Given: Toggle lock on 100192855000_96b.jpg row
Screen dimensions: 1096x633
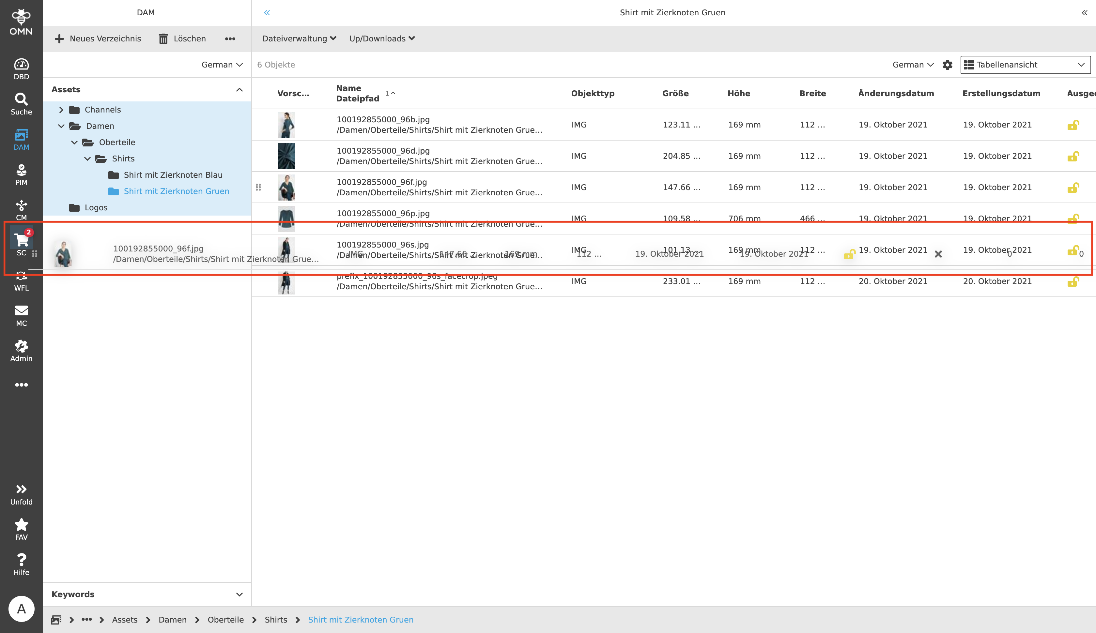Looking at the screenshot, I should [x=1073, y=125].
